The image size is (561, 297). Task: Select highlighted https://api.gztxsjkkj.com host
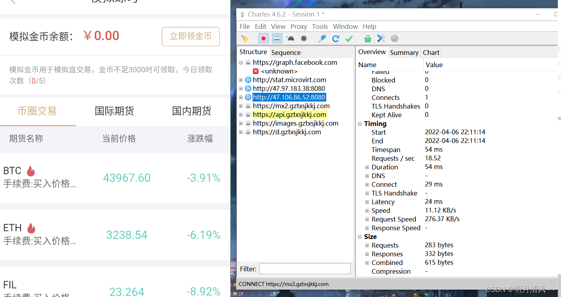coord(290,115)
